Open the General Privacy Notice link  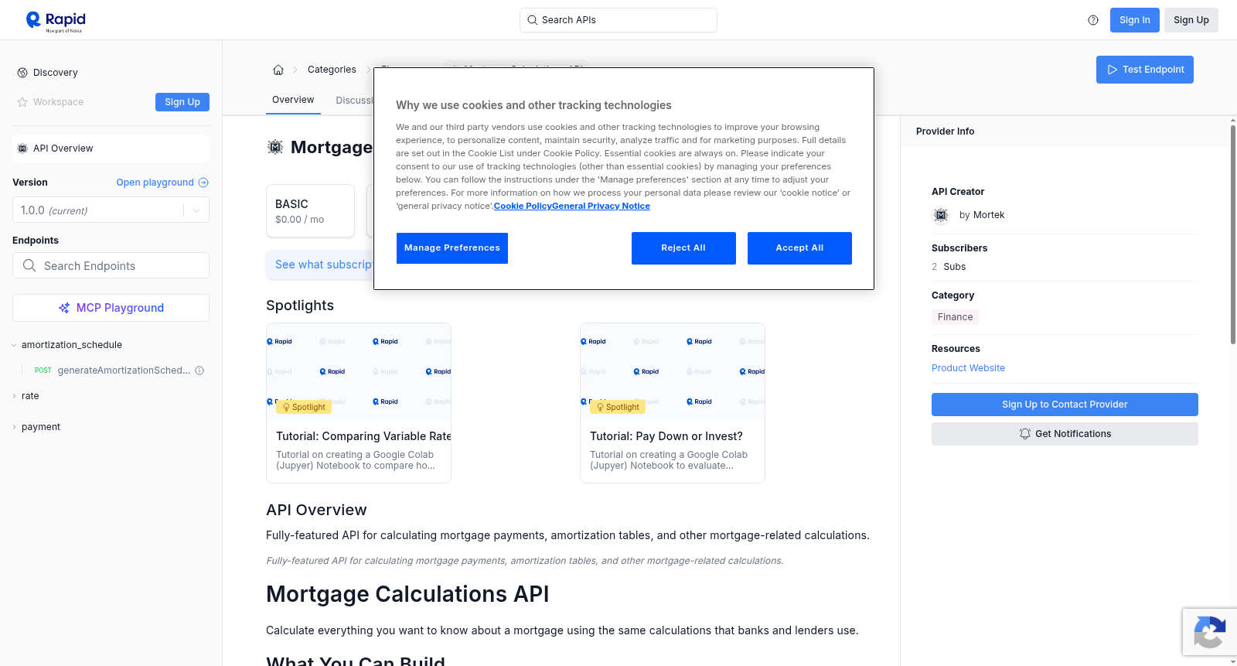click(601, 206)
